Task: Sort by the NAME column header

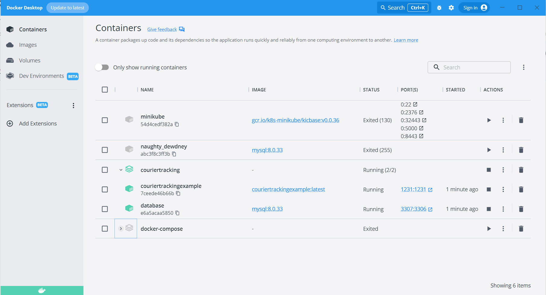Action: (147, 90)
